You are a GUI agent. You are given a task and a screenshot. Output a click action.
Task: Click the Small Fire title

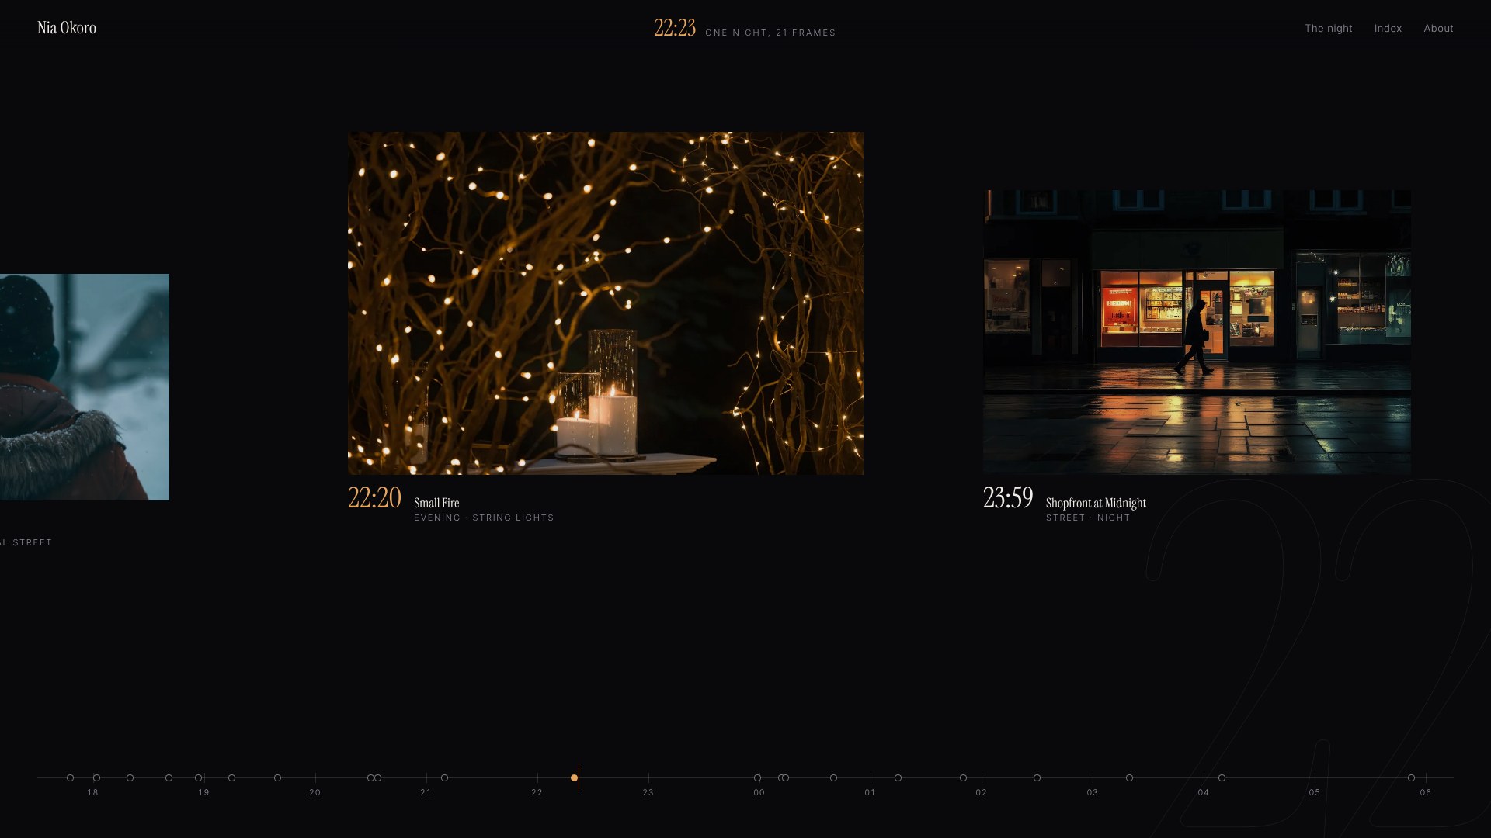click(436, 503)
